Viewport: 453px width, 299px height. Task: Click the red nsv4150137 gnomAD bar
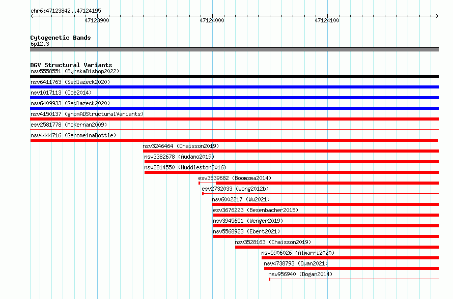tap(234, 119)
